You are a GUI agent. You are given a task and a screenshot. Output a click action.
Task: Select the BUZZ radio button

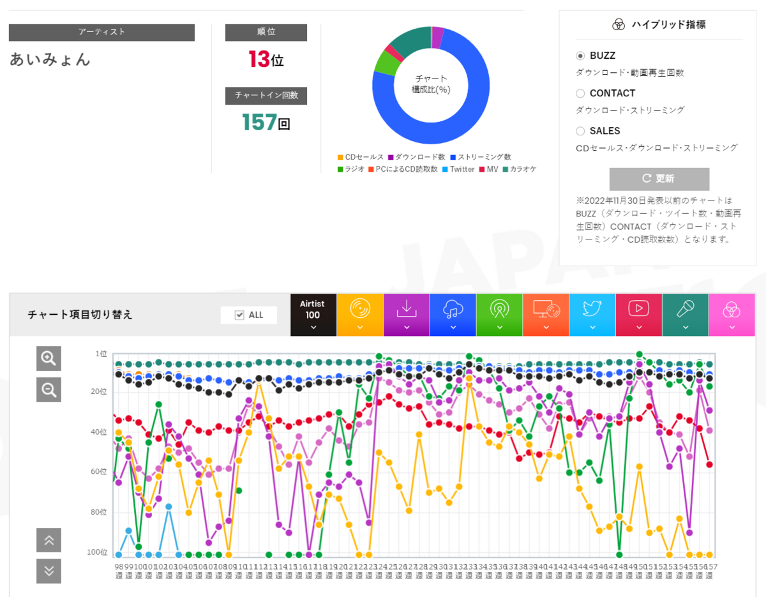click(580, 56)
